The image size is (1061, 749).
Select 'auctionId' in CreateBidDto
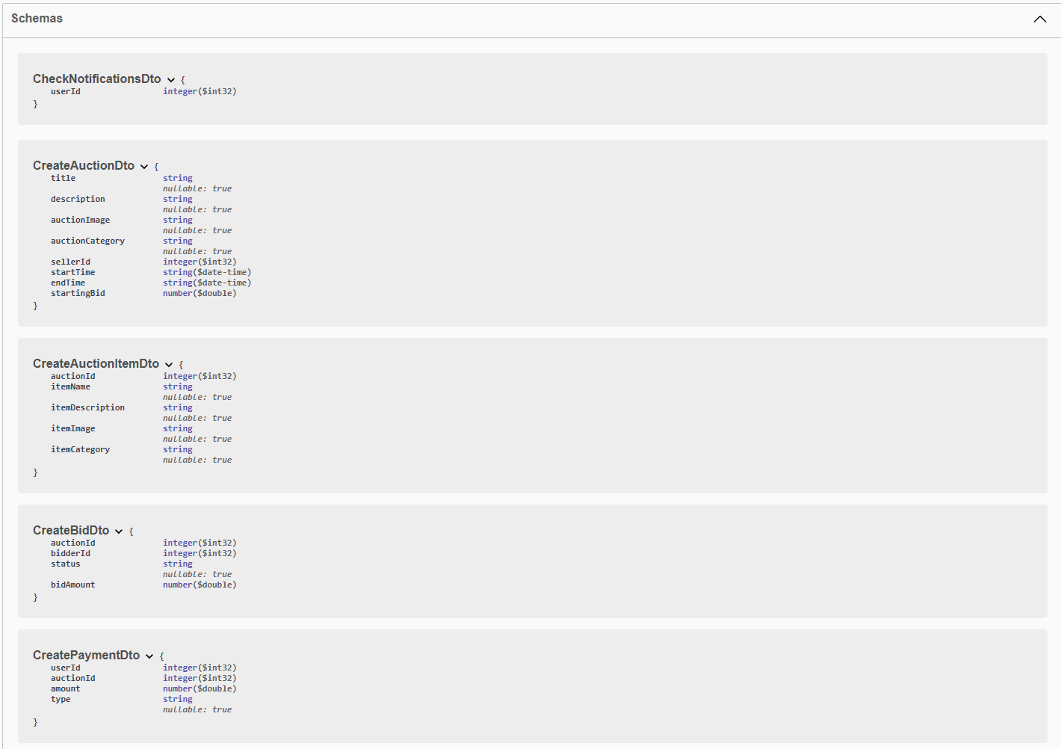click(73, 543)
